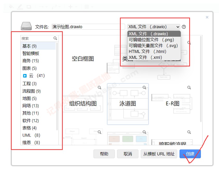Viewport: 219px width, 171px height.
Task: Click the 帮助 button
Action: pyautogui.click(x=104, y=154)
